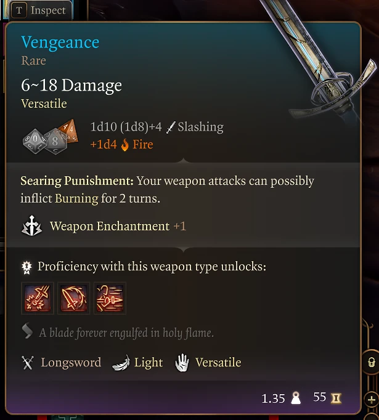This screenshot has height=420, width=379.
Task: Click the Weapon Enchantment sword icon
Action: (x=31, y=226)
